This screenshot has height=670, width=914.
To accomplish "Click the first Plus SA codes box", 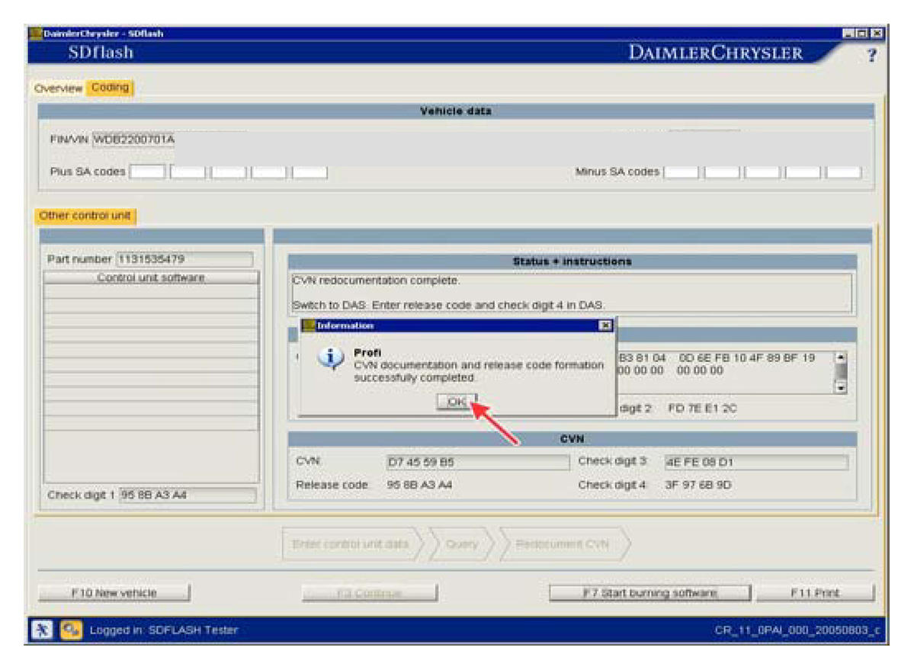I will [147, 172].
